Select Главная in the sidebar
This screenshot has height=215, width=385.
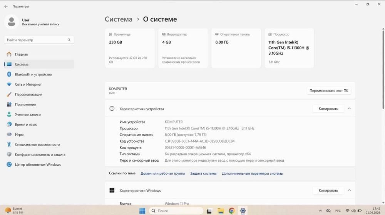39,54
